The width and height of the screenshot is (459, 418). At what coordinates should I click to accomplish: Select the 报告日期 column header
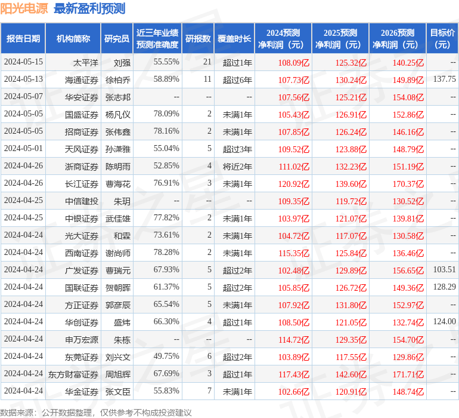23,38
